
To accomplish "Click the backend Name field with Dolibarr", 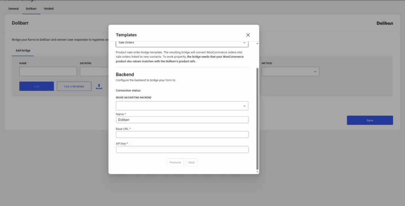I will 182,120.
